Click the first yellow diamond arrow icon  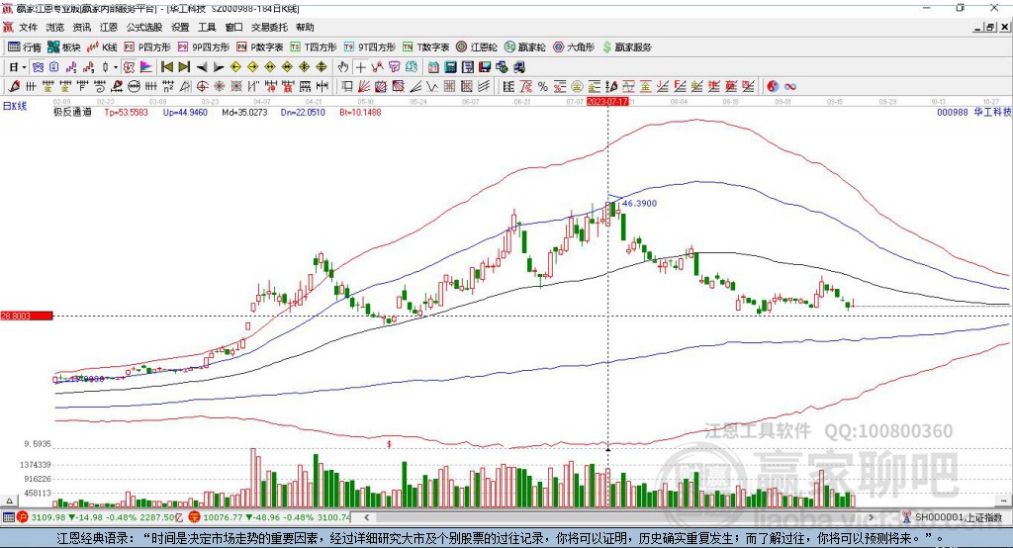[x=235, y=67]
